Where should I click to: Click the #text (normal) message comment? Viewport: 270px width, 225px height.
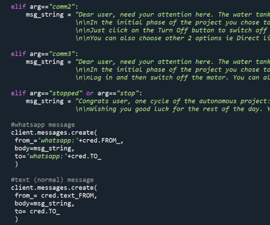point(52,180)
